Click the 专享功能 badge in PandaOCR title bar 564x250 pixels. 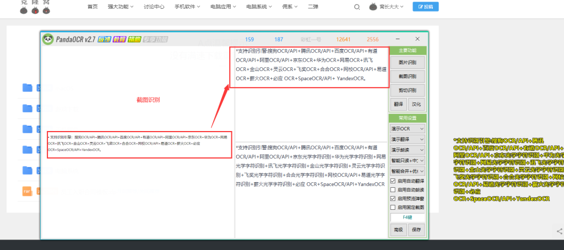tap(155, 40)
